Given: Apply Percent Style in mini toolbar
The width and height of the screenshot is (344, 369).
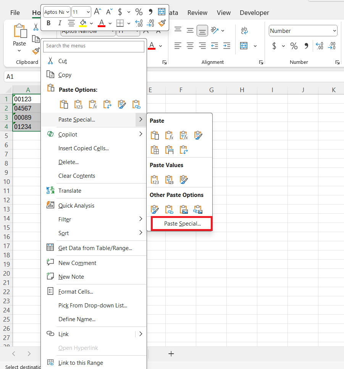Looking at the screenshot, I should pyautogui.click(x=139, y=11).
